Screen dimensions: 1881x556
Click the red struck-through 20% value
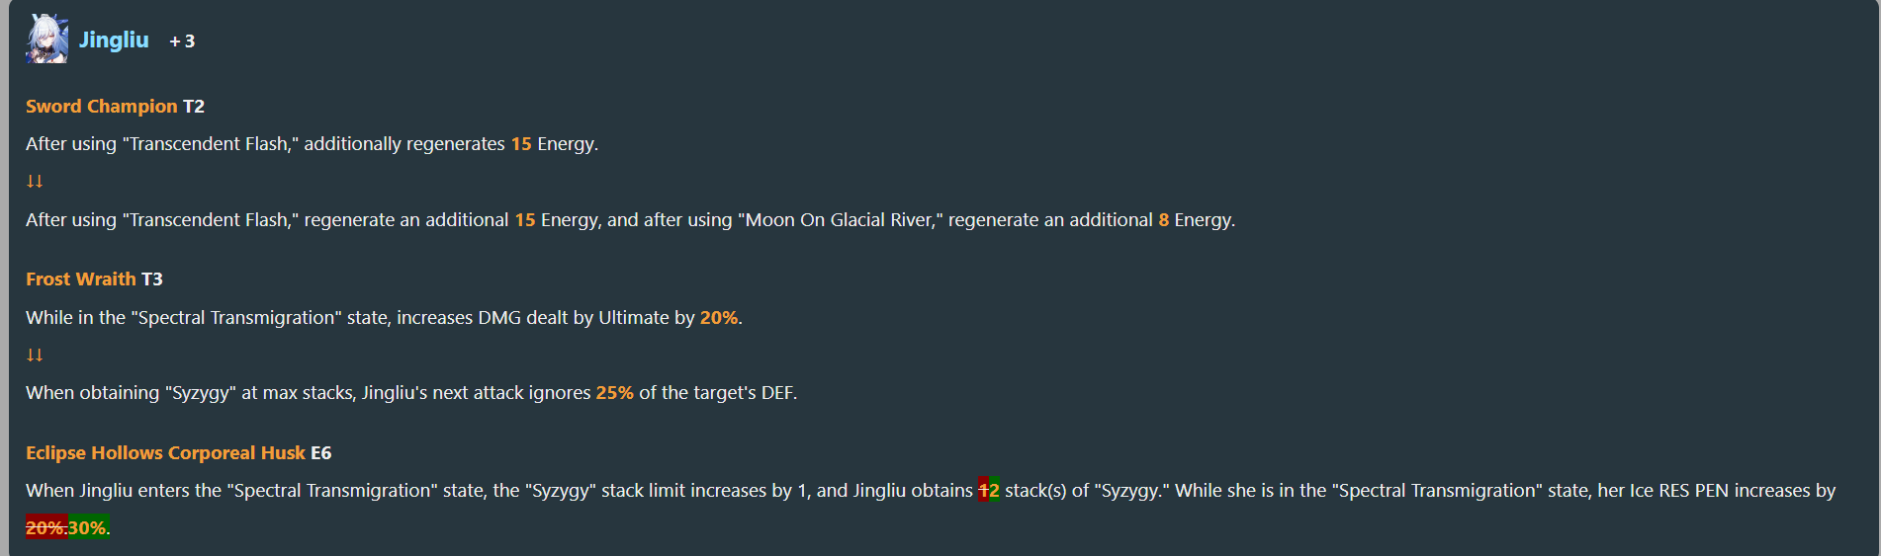pyautogui.click(x=46, y=527)
